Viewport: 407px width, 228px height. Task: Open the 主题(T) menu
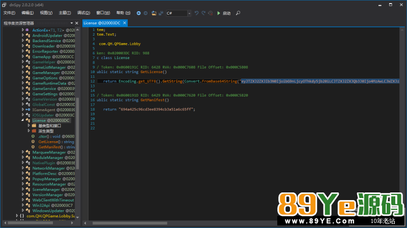click(65, 13)
